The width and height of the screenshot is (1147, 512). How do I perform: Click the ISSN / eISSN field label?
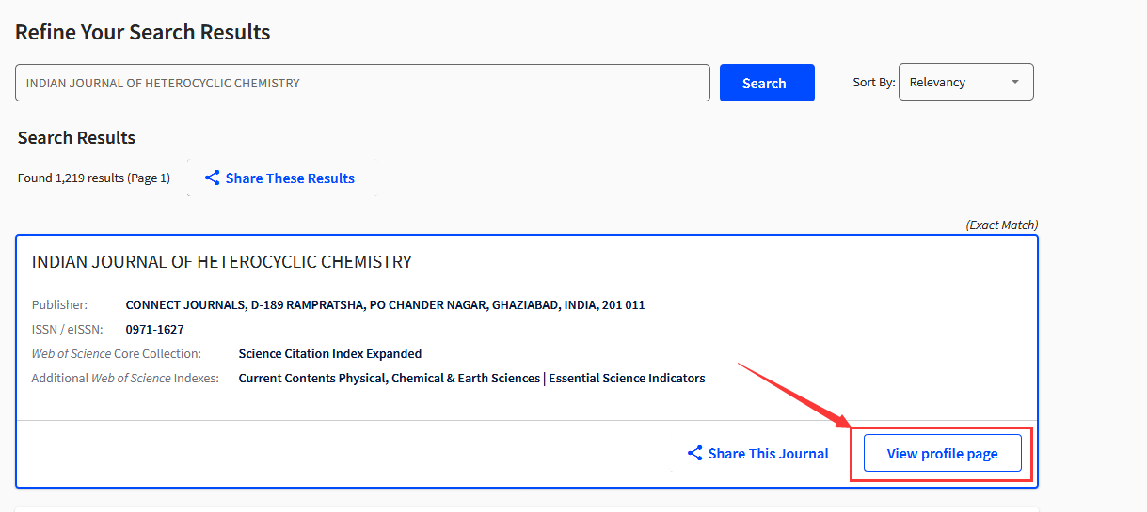pyautogui.click(x=68, y=330)
